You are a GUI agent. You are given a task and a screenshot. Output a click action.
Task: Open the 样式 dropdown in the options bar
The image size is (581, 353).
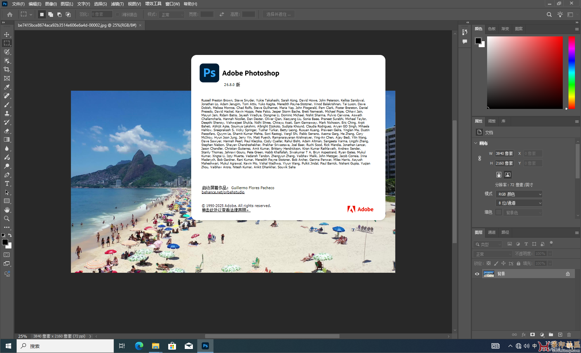(172, 14)
